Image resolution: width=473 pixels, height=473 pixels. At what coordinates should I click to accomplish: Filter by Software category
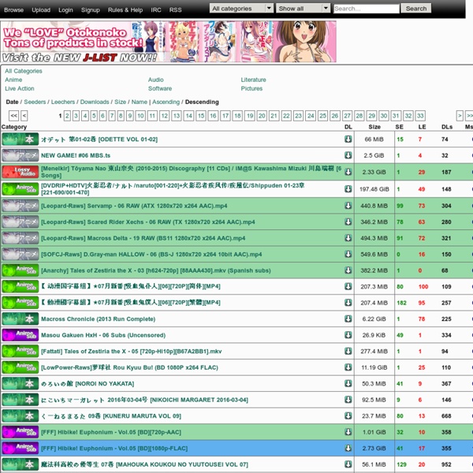(x=160, y=88)
